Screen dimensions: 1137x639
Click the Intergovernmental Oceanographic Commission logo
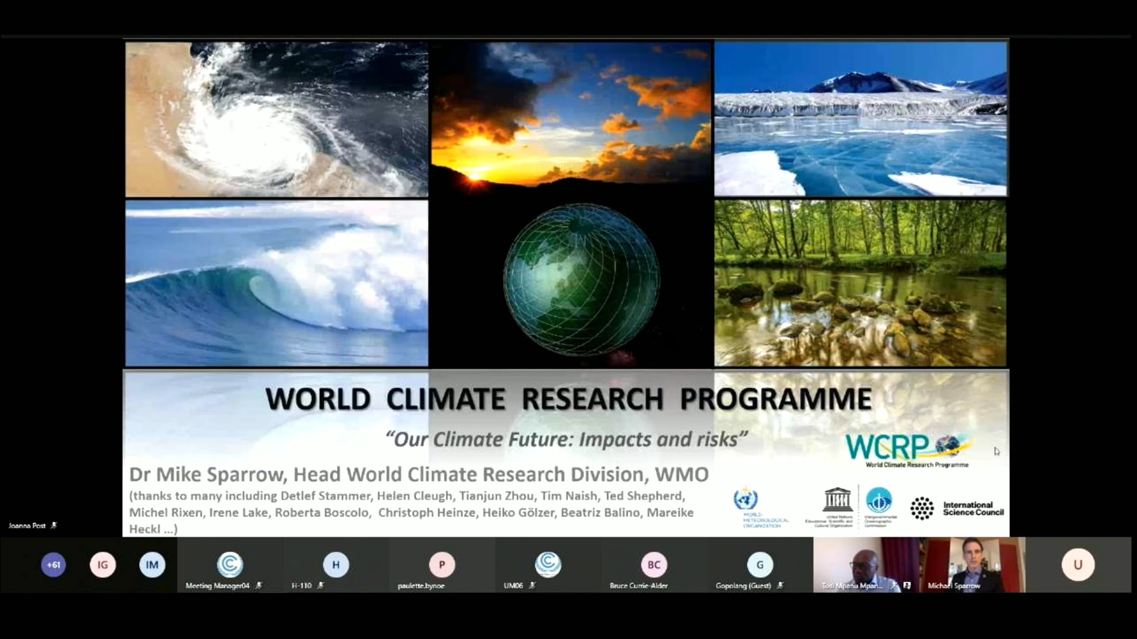[x=879, y=500]
